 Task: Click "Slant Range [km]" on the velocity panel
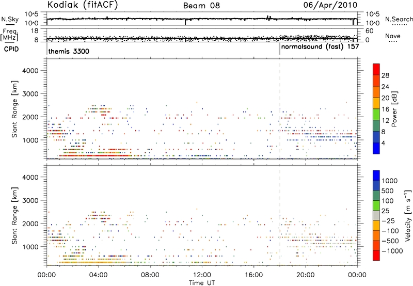click(x=14, y=216)
